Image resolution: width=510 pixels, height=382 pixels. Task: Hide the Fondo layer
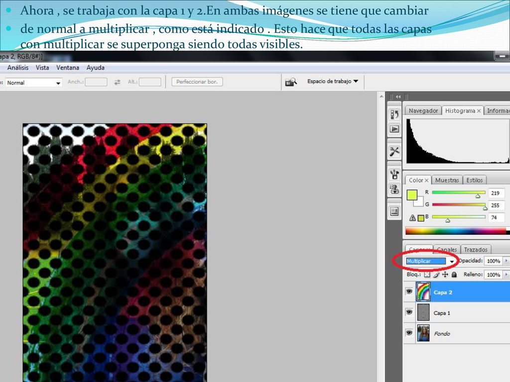[x=409, y=333]
